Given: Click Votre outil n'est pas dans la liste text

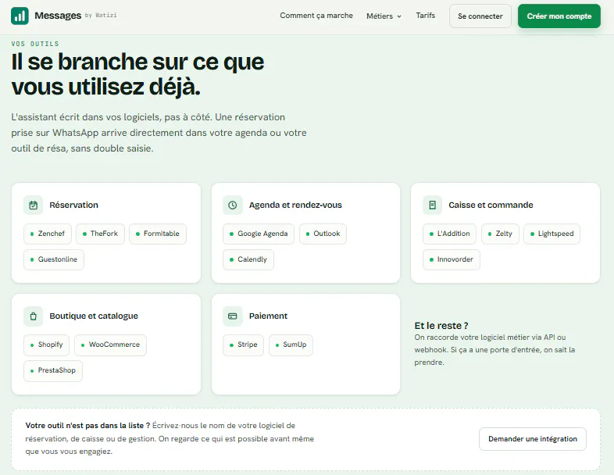Looking at the screenshot, I should pos(87,426).
